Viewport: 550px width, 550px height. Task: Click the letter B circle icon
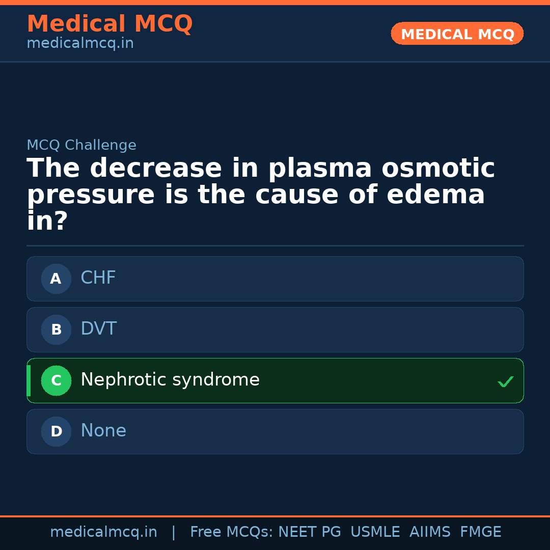pos(56,329)
